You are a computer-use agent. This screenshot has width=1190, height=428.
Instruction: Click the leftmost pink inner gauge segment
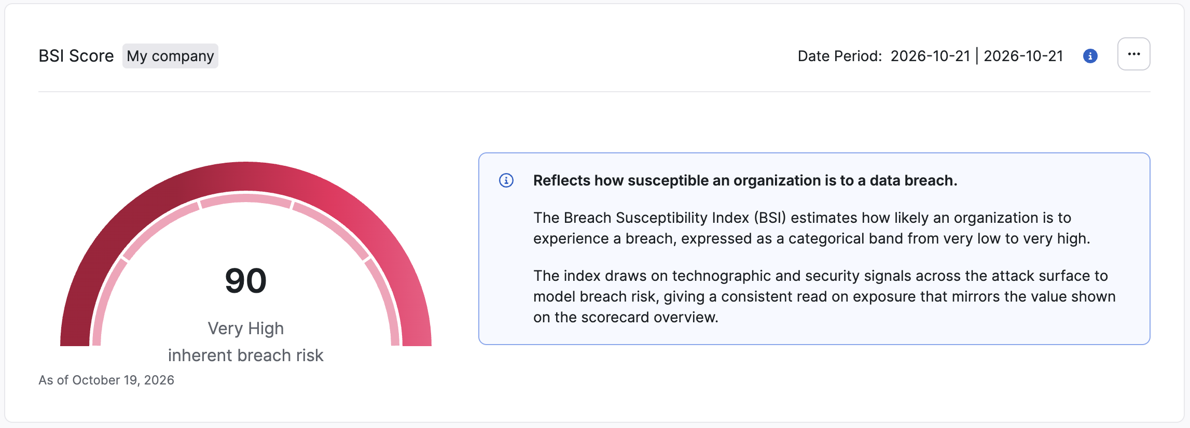106,301
